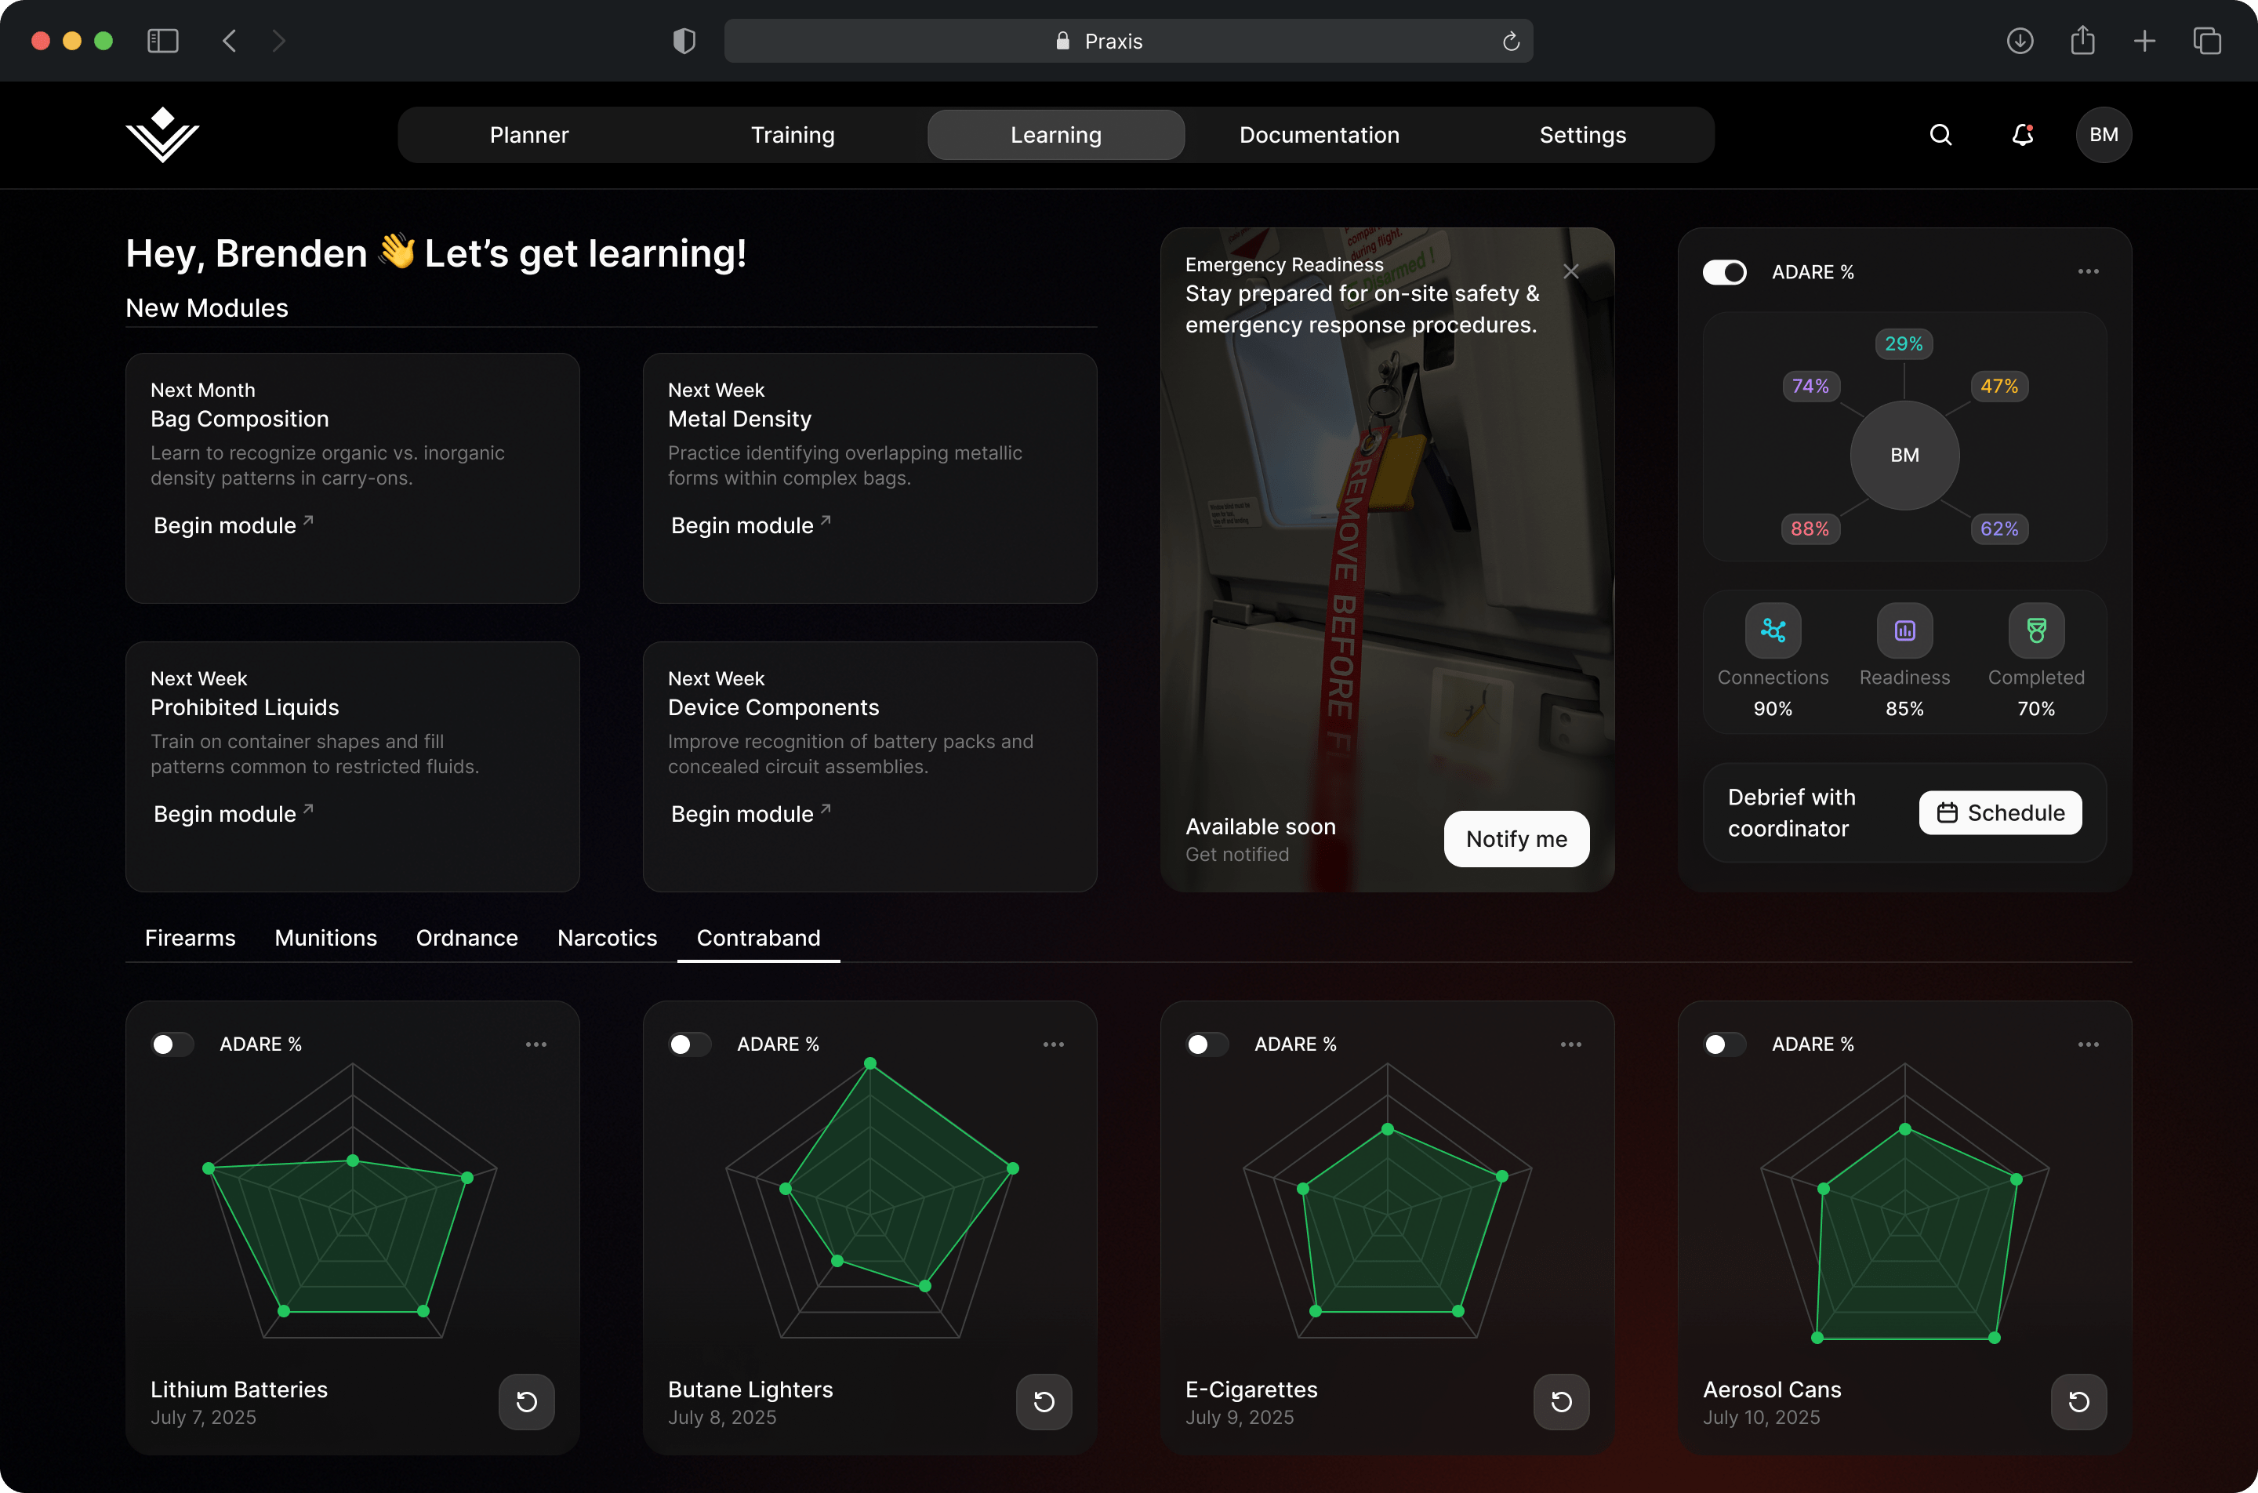Click the Readiness chart icon

click(x=1904, y=630)
